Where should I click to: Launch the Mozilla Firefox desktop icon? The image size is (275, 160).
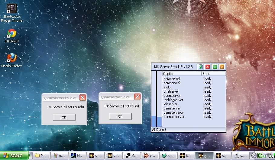(12, 58)
